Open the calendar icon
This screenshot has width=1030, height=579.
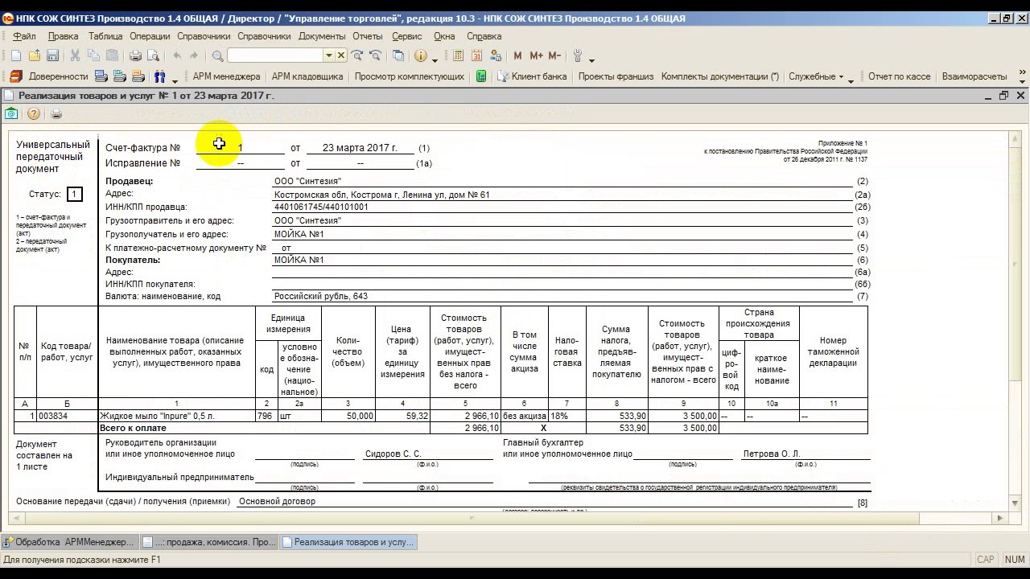476,55
